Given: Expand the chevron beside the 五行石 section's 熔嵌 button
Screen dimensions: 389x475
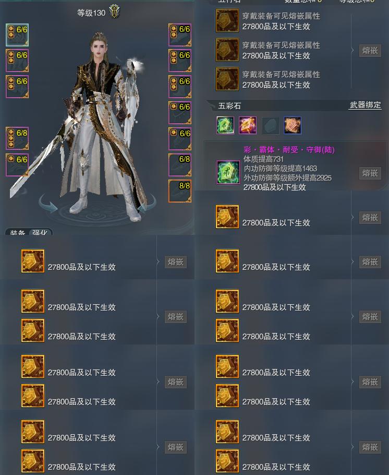Looking at the screenshot, I should 352,50.
